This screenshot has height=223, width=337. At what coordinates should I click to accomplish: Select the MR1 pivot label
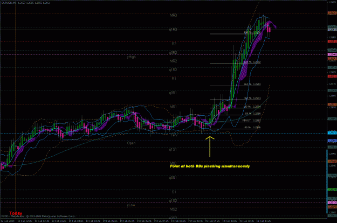pyautogui.click(x=173, y=107)
